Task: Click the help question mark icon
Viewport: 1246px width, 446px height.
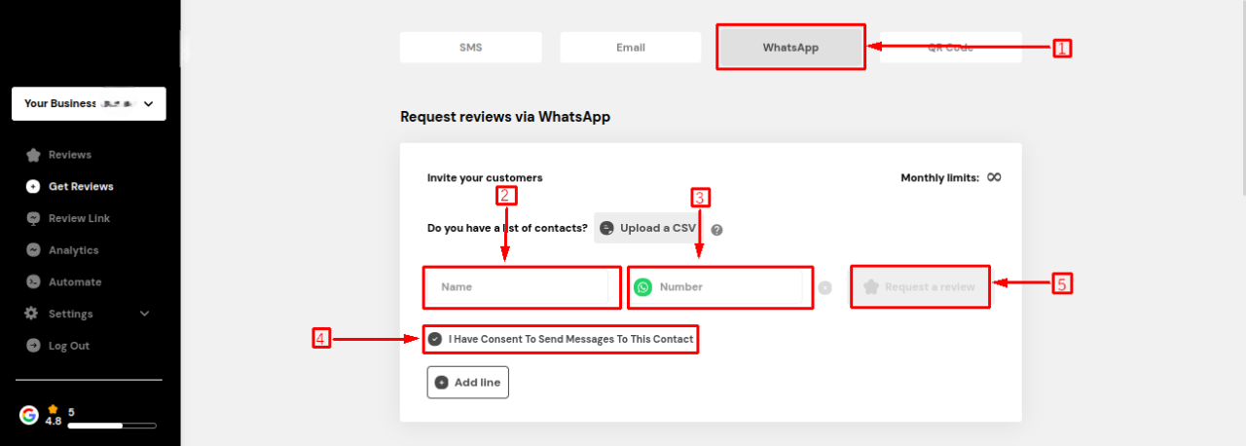Action: tap(716, 230)
